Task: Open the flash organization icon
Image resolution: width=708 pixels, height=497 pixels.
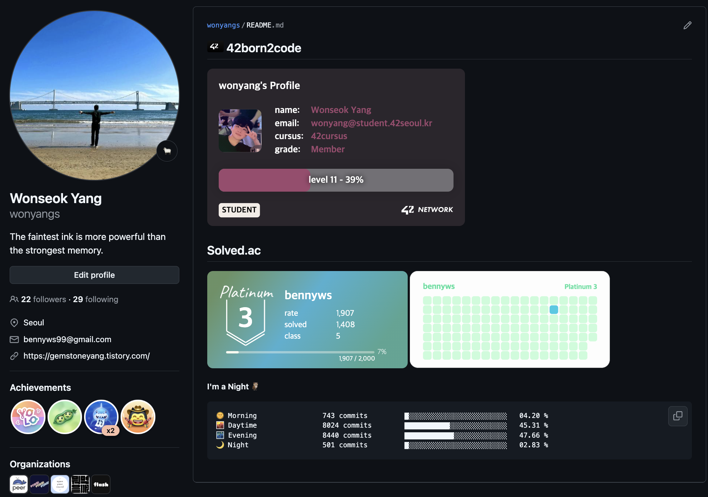Action: click(101, 484)
